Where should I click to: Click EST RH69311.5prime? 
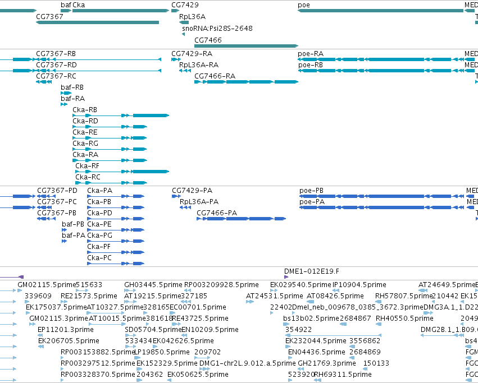point(343,375)
